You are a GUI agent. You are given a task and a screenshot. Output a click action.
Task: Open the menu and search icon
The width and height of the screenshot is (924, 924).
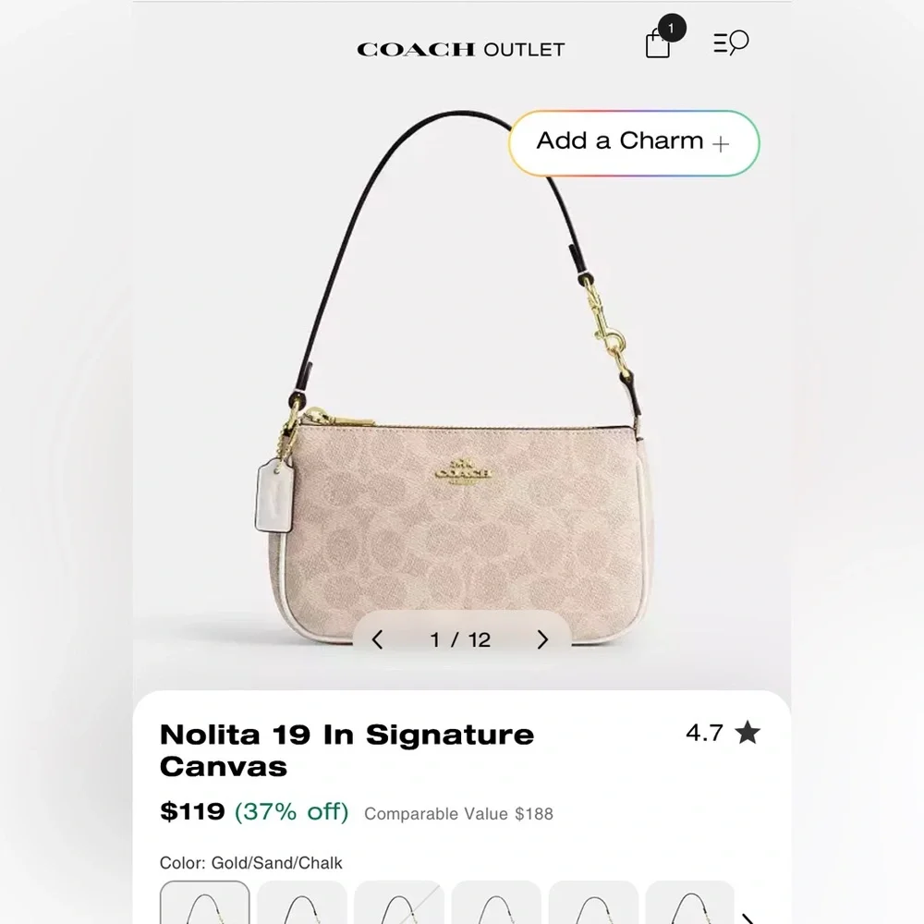click(x=731, y=43)
